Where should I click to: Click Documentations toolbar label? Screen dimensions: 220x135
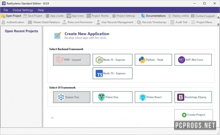tap(156, 16)
